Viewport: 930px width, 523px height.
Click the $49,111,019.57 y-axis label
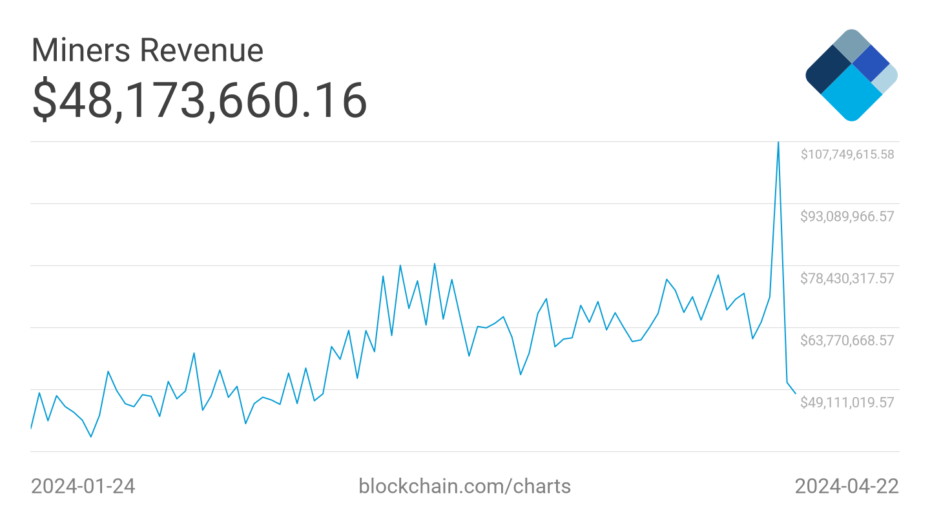tap(847, 402)
